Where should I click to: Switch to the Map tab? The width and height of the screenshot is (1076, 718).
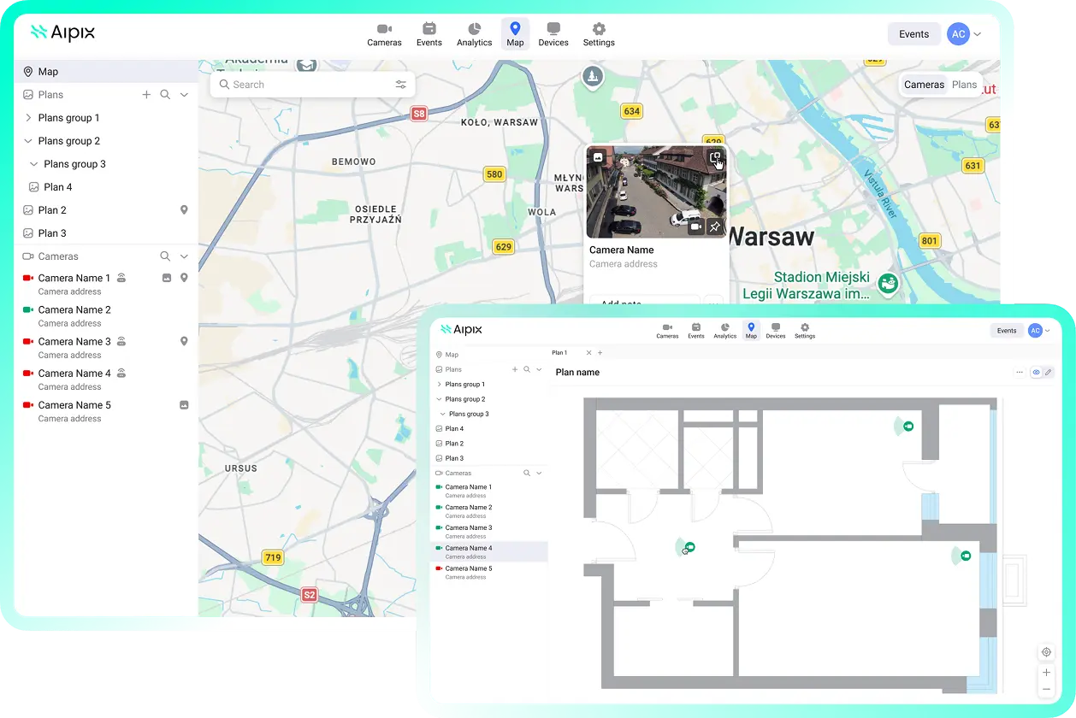515,33
